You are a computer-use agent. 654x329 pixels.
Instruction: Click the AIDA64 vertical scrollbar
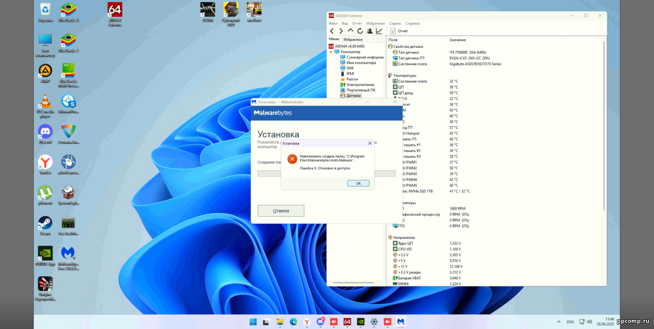tap(604, 126)
